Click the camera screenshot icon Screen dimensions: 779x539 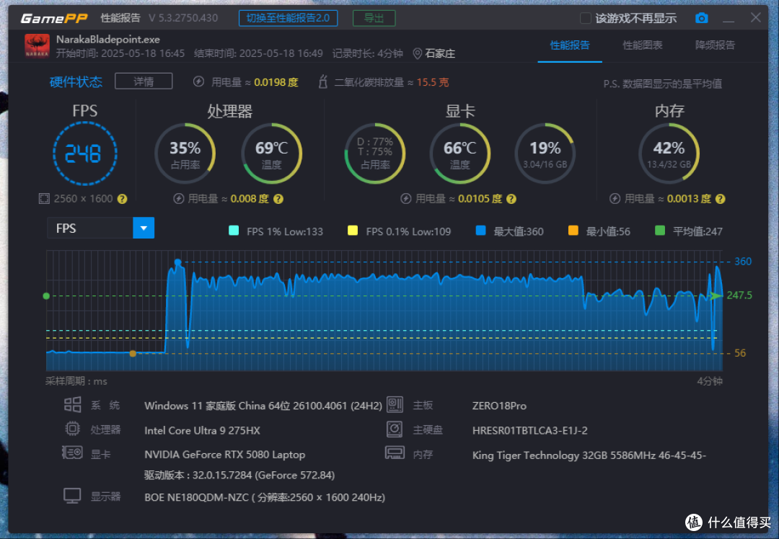click(x=701, y=18)
